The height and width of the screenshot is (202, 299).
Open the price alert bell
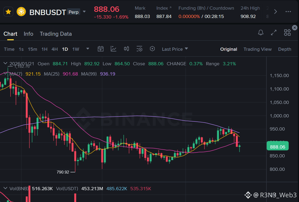click(x=261, y=33)
